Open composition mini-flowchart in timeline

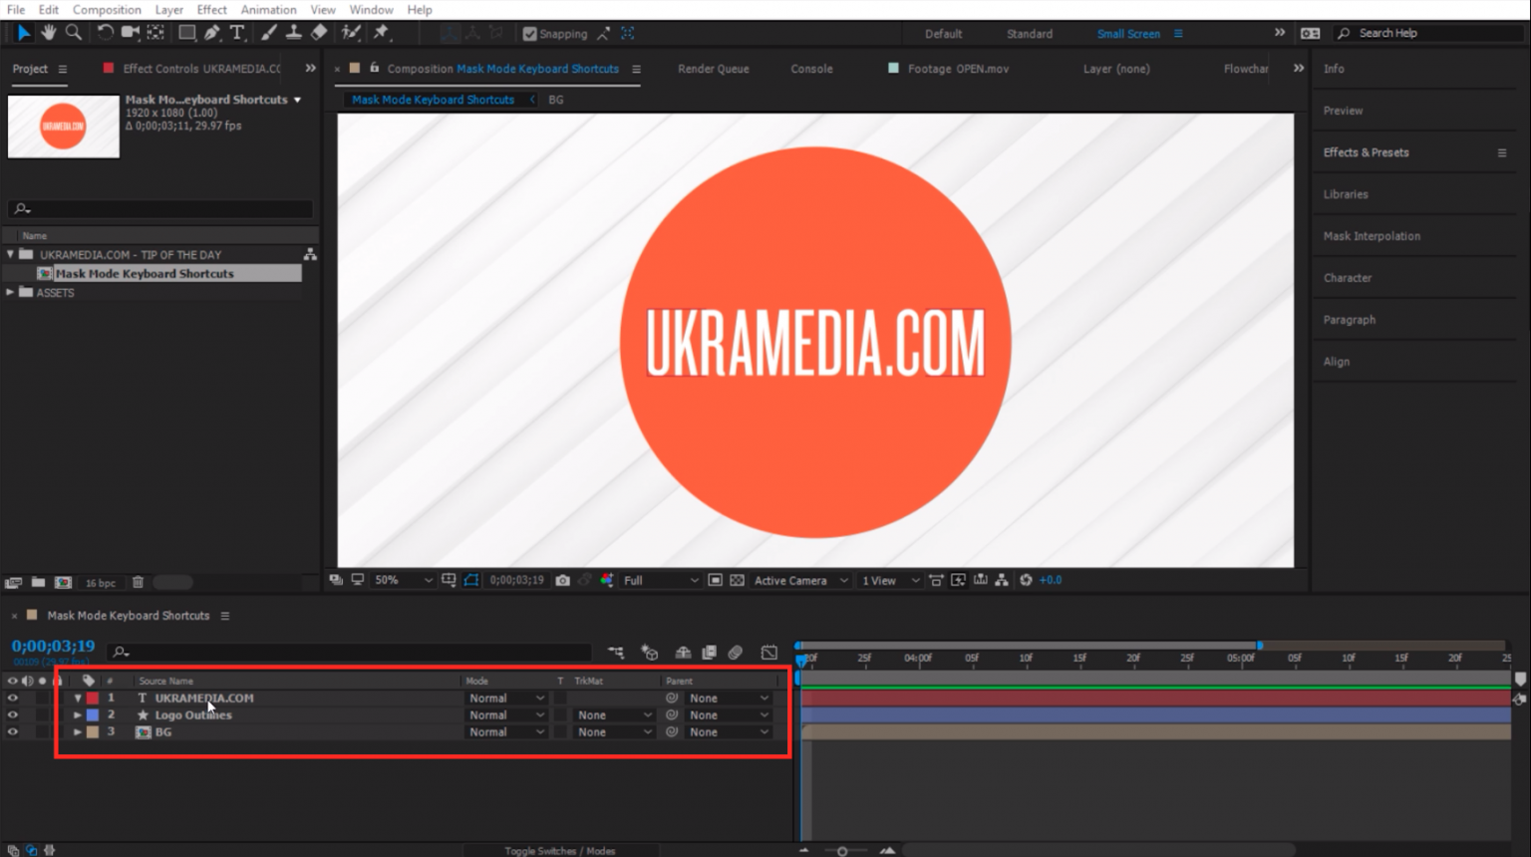(x=616, y=653)
